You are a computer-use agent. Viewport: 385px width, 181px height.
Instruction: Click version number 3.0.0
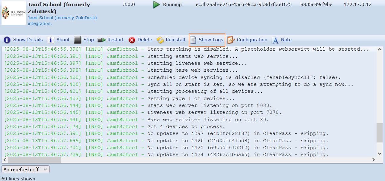tap(129, 5)
